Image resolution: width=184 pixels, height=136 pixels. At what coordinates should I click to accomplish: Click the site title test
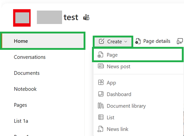point(71,17)
